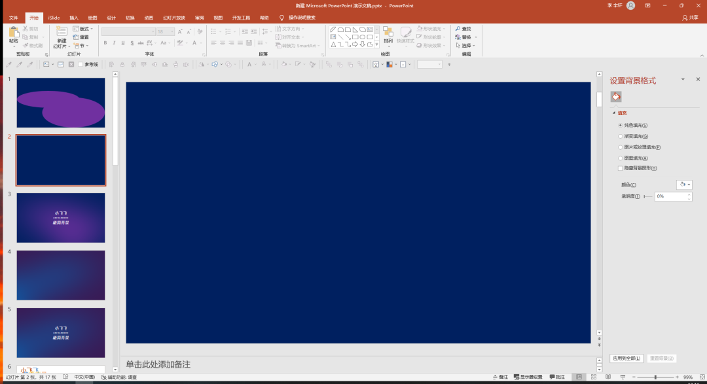Expand the shapes gallery more arrow
Screen dimensions: 707x384
pyautogui.click(x=376, y=44)
